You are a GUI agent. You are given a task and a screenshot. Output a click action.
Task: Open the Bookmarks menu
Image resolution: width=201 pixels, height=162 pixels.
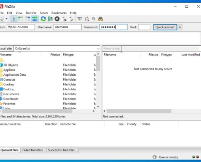tap(59, 13)
